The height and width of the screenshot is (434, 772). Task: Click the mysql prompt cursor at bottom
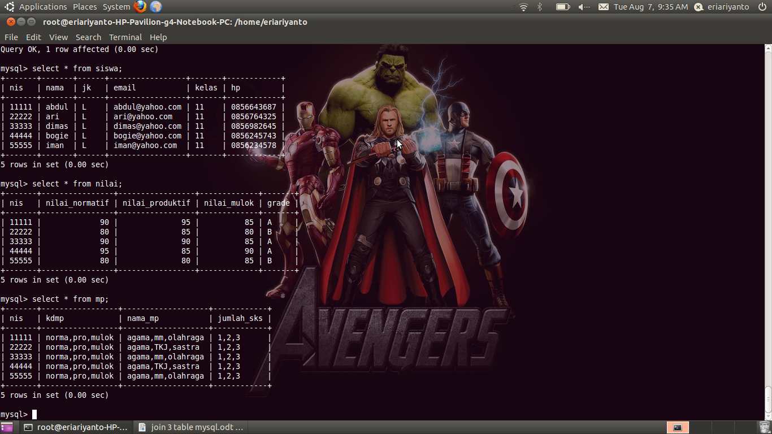tap(34, 414)
